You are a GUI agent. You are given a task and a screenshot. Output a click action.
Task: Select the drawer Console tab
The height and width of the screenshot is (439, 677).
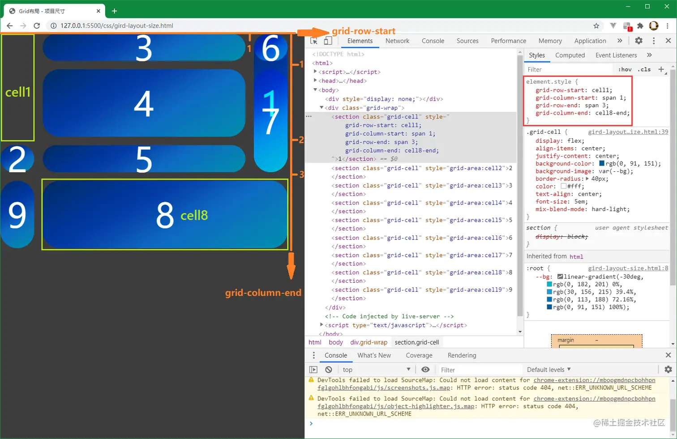[x=336, y=355]
